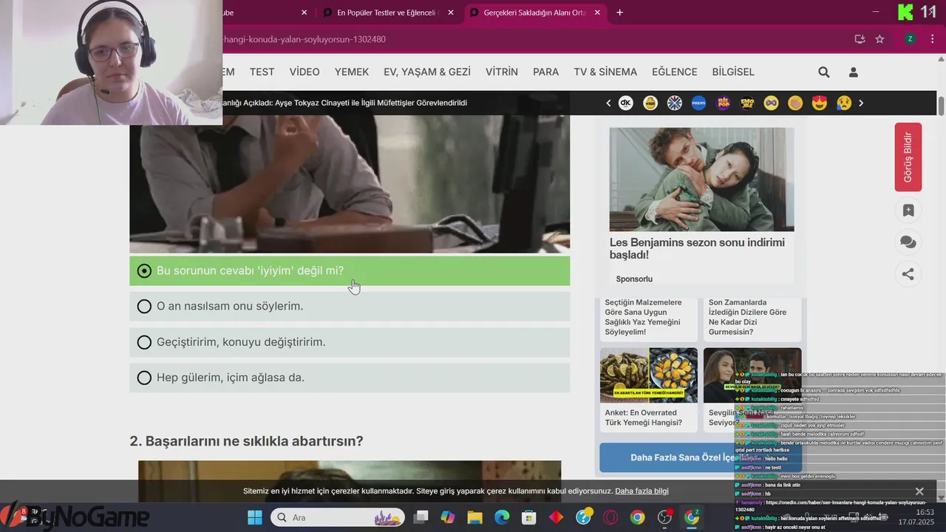Click the Philips blue channel icon
The height and width of the screenshot is (532, 946).
pyautogui.click(x=698, y=103)
